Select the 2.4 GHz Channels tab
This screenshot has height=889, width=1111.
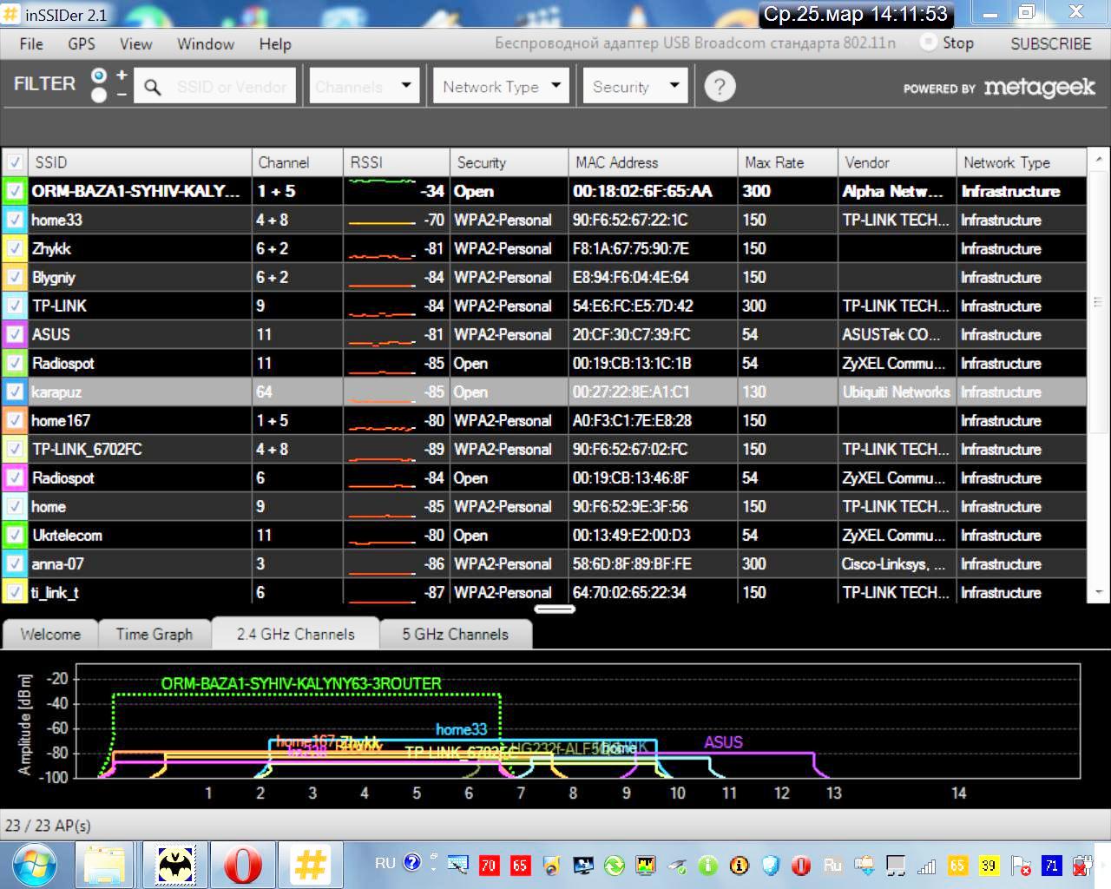click(x=296, y=634)
